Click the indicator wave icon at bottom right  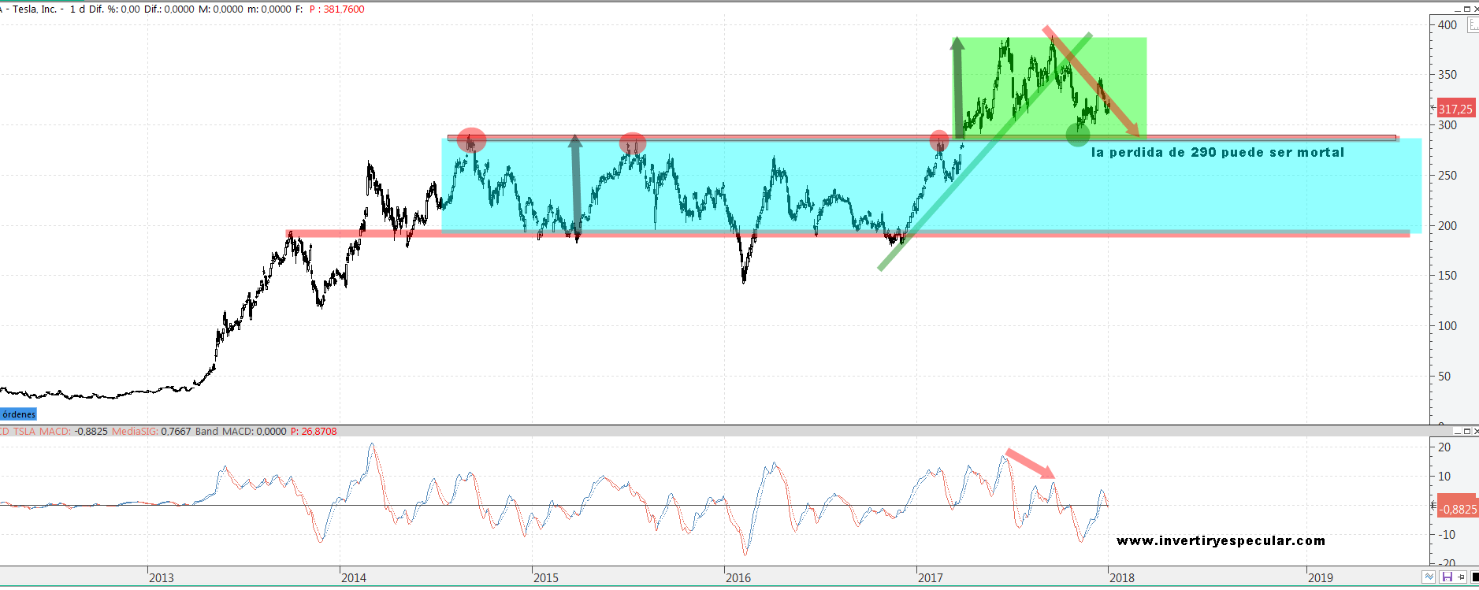click(x=1429, y=577)
